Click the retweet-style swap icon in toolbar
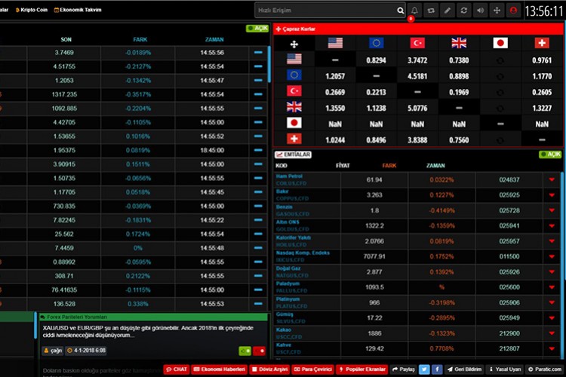This screenshot has height=377, width=566. pos(430,11)
